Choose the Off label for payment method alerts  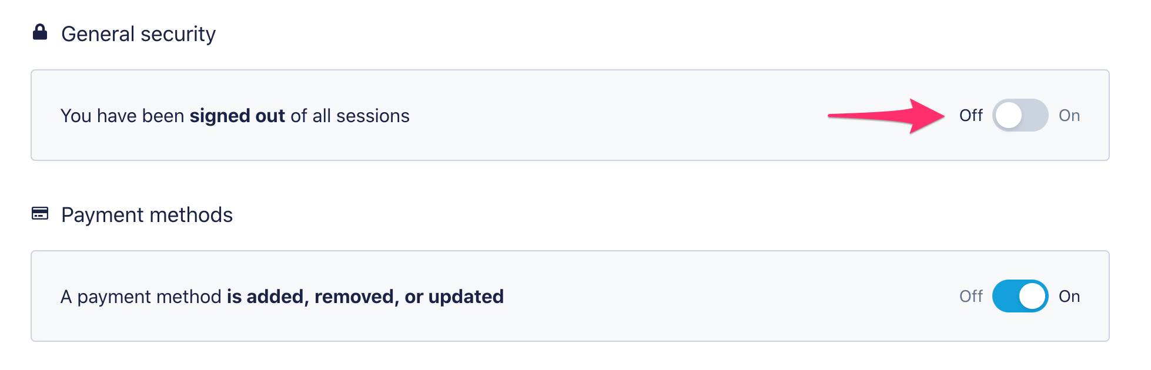(x=971, y=296)
